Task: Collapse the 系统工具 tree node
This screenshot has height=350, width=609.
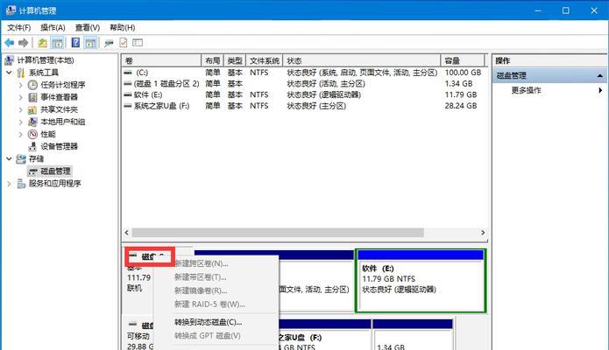Action: [x=9, y=73]
